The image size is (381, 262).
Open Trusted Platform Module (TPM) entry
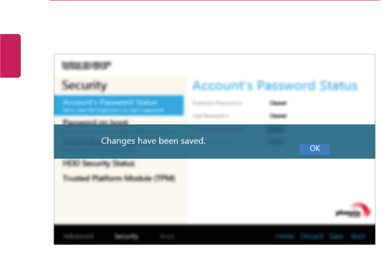coord(119,178)
